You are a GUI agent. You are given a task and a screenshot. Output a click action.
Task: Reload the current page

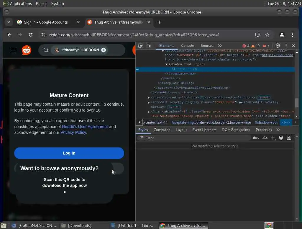[x=31, y=35]
